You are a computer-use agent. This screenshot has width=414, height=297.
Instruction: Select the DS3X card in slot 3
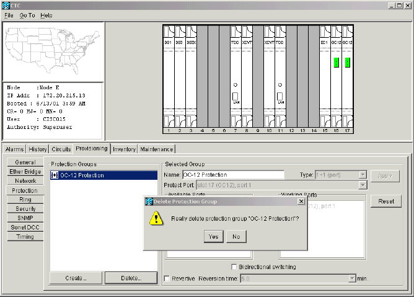pos(191,77)
